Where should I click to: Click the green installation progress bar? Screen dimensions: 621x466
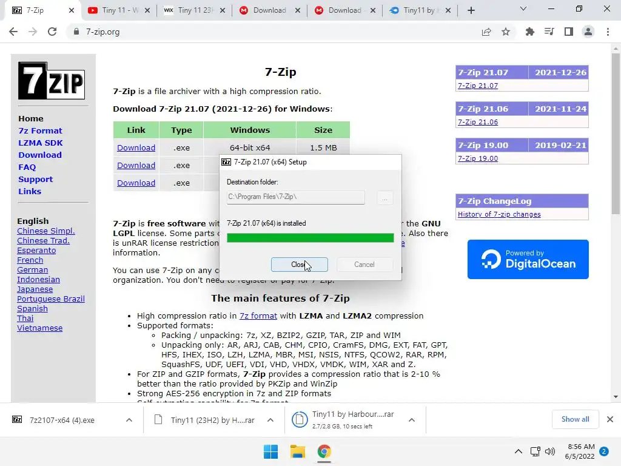[310, 238]
